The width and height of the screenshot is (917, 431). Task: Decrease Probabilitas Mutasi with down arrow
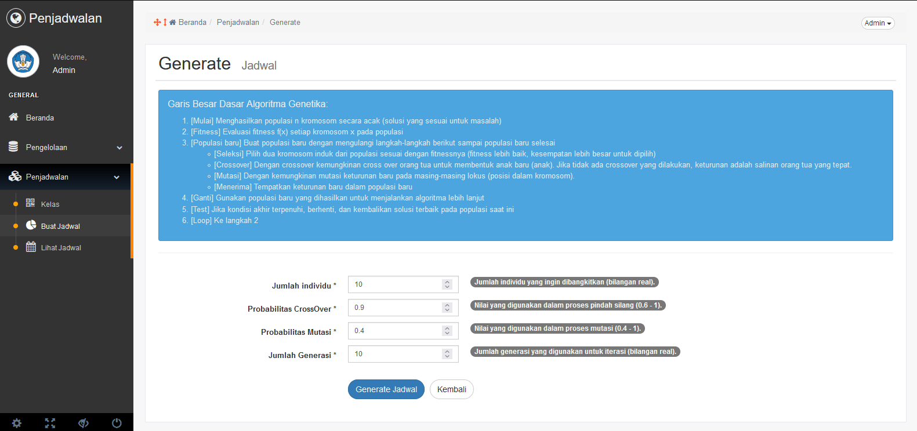(447, 333)
